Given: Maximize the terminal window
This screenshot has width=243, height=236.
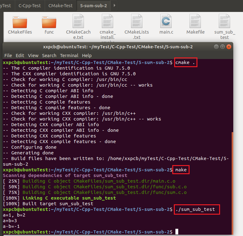Looking at the screenshot, I should (223, 46).
